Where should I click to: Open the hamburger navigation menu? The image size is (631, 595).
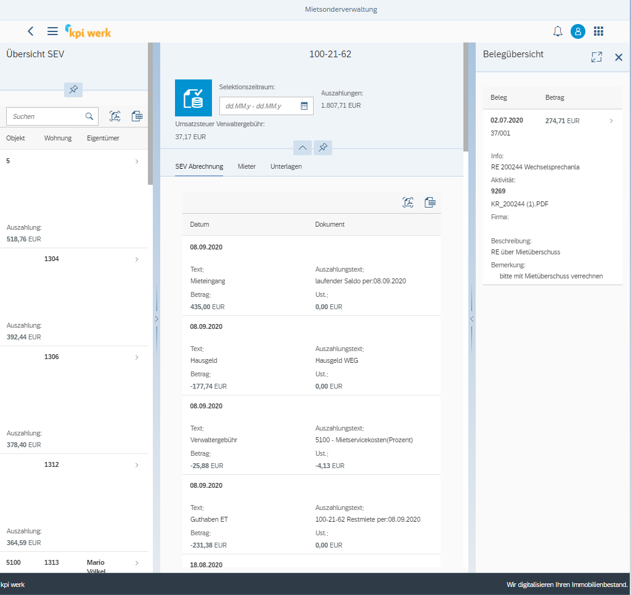coord(52,31)
